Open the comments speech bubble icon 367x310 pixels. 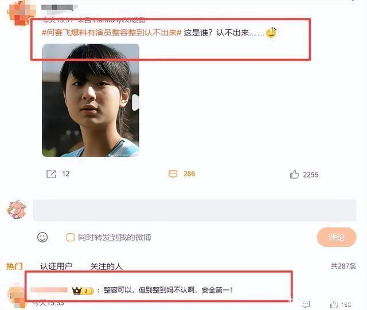(x=173, y=174)
